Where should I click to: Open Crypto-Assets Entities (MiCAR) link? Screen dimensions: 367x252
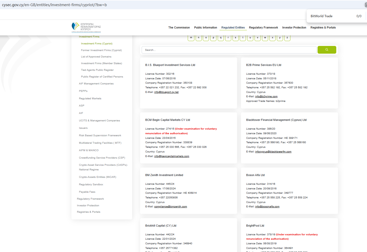pyautogui.click(x=97, y=177)
